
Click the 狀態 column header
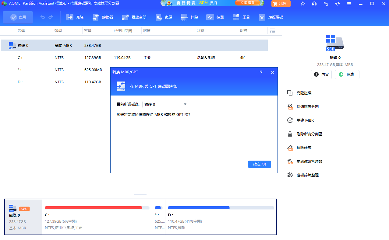point(200,30)
